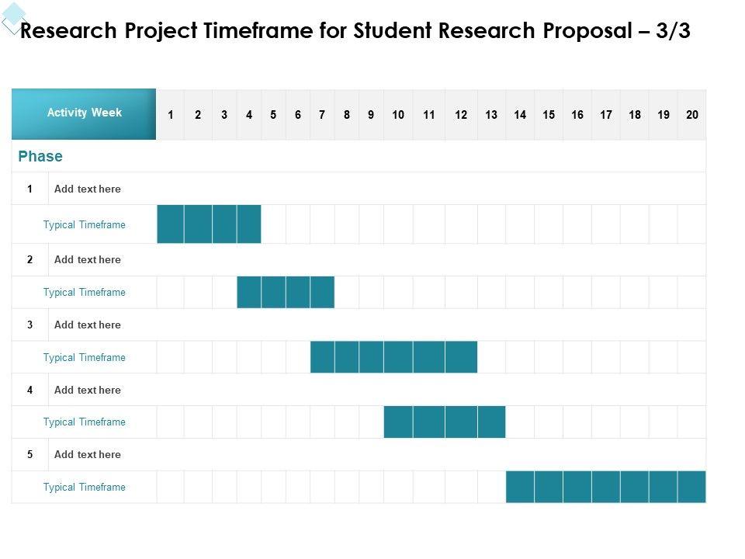
Task: Select the week 10 column header
Action: coord(398,115)
